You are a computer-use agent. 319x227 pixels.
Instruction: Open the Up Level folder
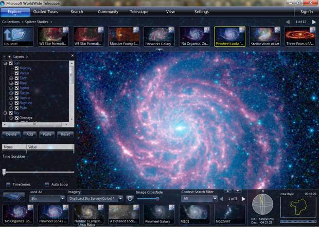[18, 36]
